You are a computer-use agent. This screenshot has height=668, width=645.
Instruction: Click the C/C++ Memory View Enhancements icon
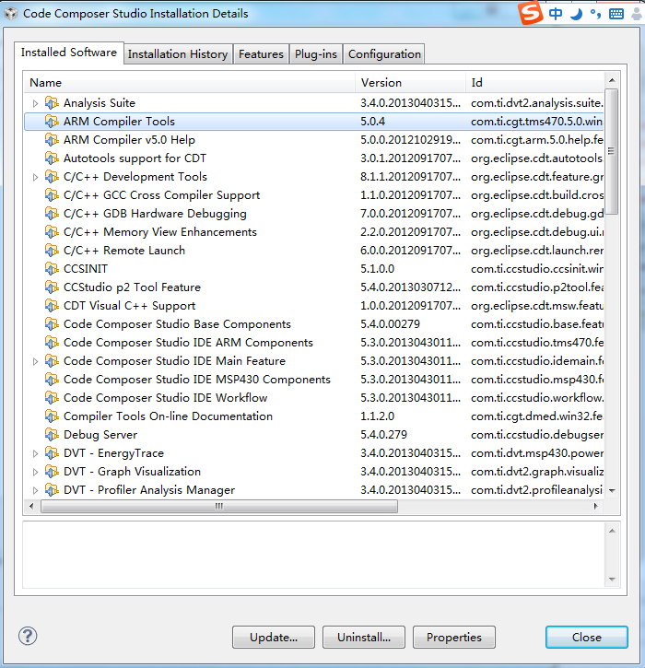(x=52, y=232)
